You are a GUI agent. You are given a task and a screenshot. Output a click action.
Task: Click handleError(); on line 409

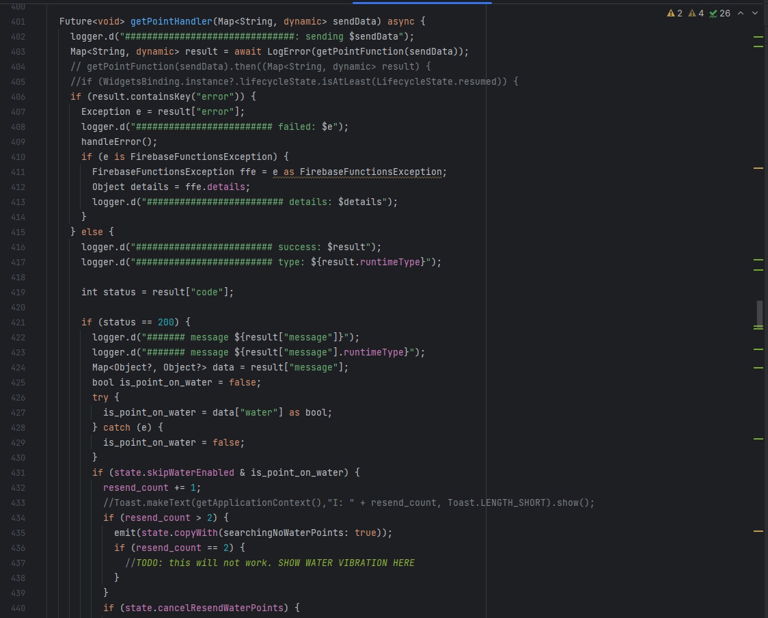(119, 142)
